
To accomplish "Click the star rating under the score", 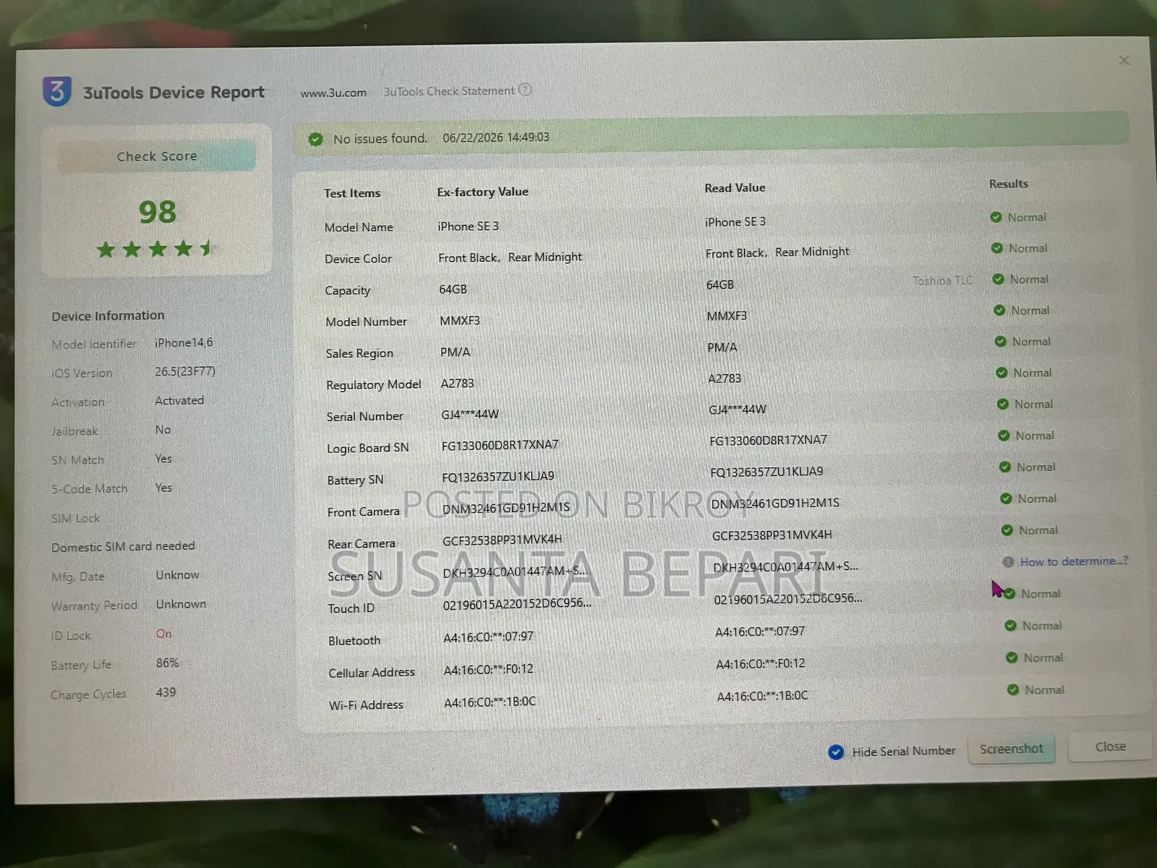I will pos(156,250).
